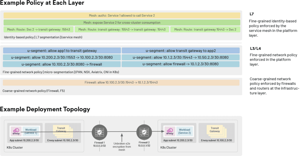Image resolution: width=300 pixels, height=156 pixels.
Task: Click the orange 'Firewall: allow 10.100.2.3/30:15443' bar
Action: point(122,82)
